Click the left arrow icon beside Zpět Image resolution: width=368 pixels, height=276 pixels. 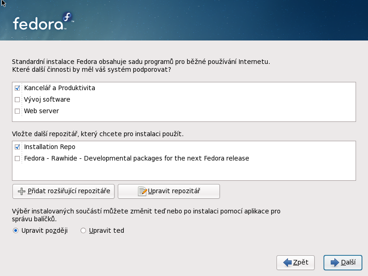pos(287,263)
